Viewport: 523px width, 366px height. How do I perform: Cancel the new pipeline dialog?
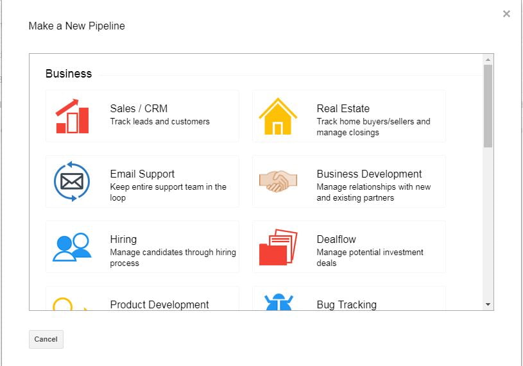point(46,339)
